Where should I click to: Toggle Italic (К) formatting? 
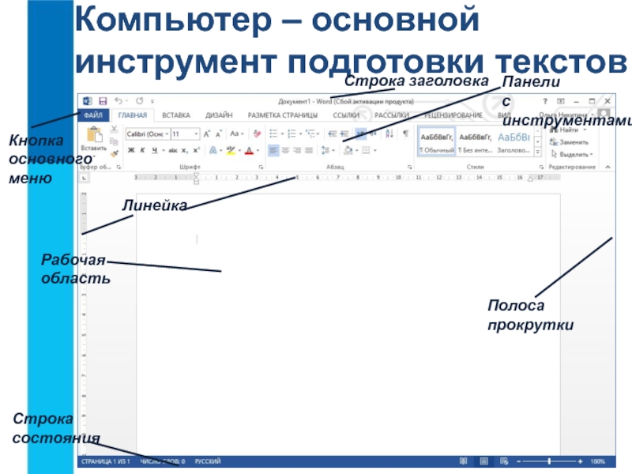pos(142,150)
